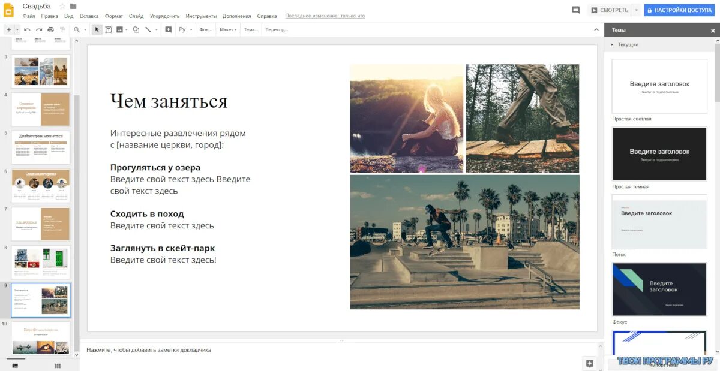Expand the line type dropdown arrow
The height and width of the screenshot is (371, 720).
tap(157, 29)
